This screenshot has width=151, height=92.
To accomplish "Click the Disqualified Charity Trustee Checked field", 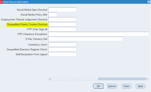I will click(x=62, y=24).
